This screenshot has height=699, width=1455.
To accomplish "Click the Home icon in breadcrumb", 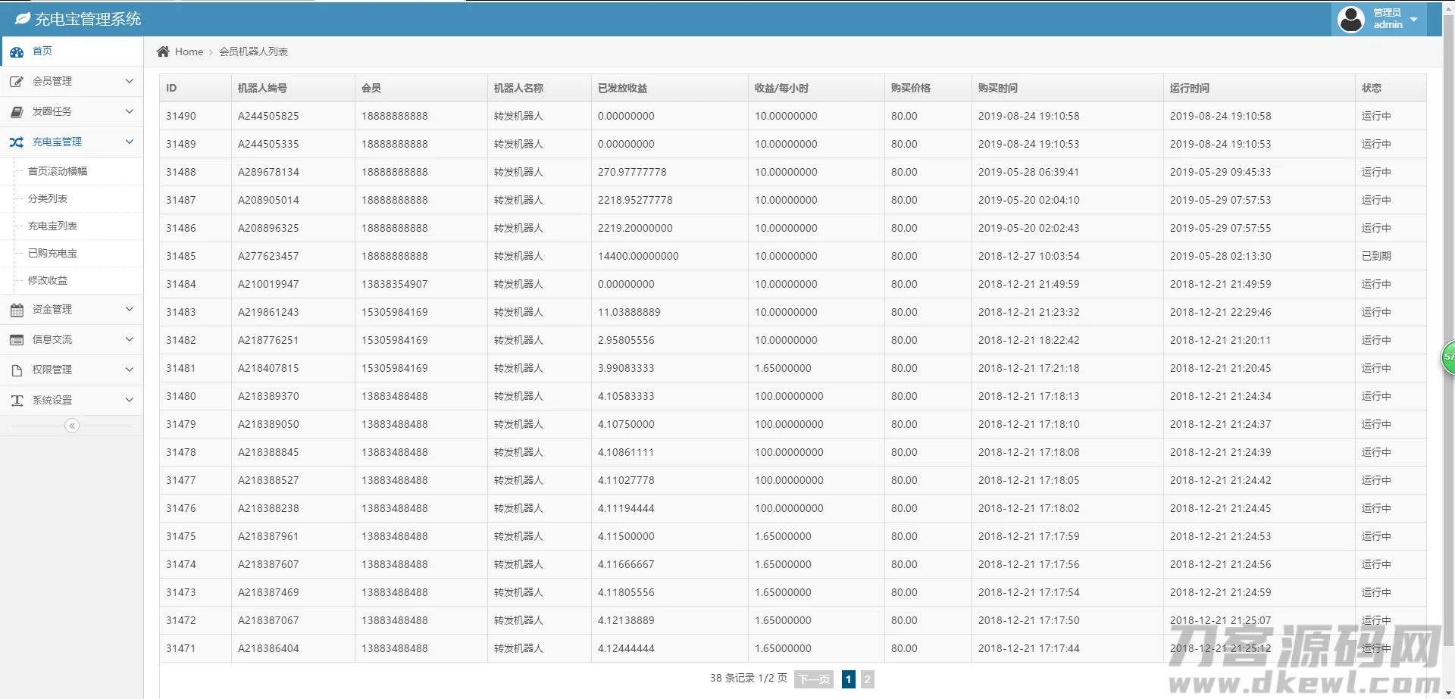I will (163, 51).
